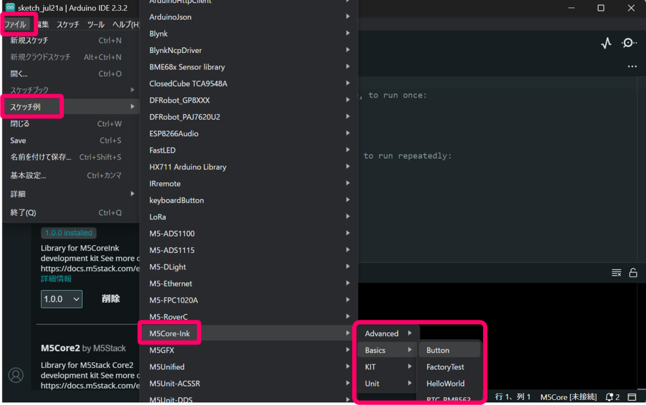Open M5GFX examples submenu

click(x=249, y=350)
